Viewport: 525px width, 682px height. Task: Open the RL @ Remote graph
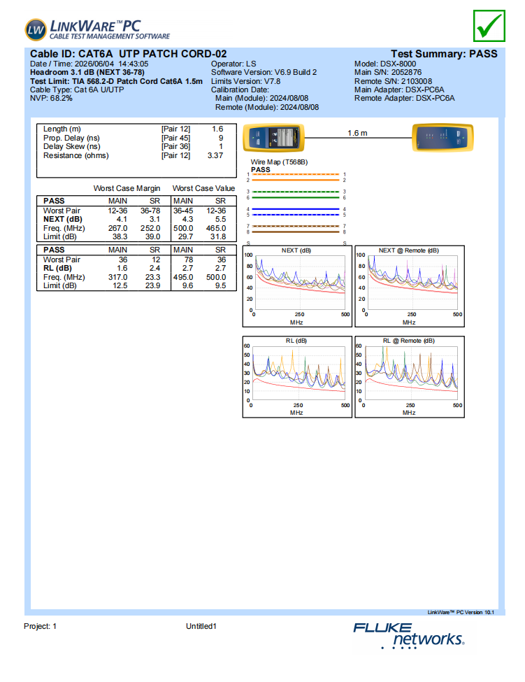pos(410,376)
